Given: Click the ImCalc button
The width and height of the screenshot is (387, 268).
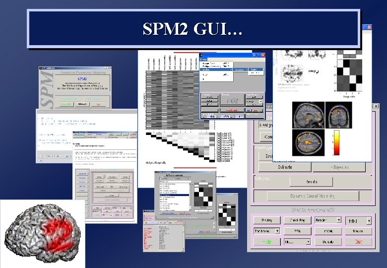Looking at the screenshot, I should coord(328,231).
